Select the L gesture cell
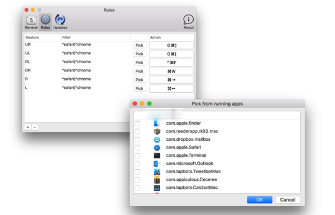 [26, 88]
